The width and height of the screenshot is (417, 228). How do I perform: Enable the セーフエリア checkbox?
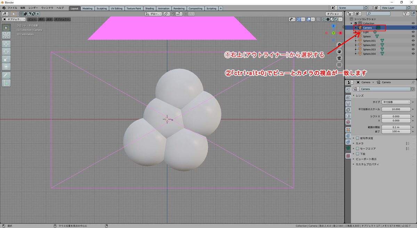(357, 148)
